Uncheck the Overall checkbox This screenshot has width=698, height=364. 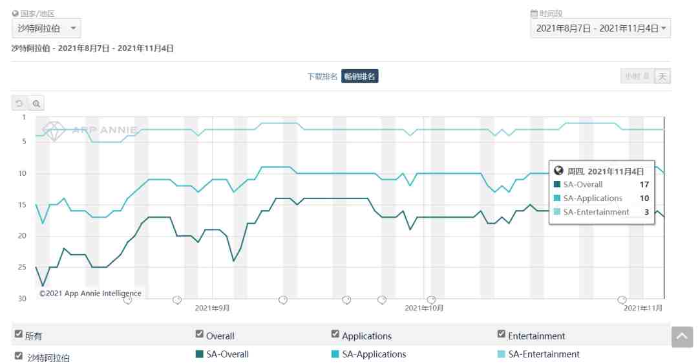(x=200, y=334)
